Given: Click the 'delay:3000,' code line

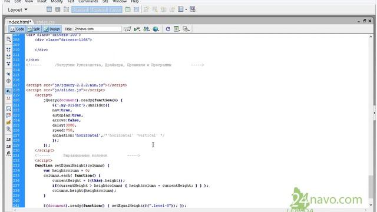Looking at the screenshot, I should [x=64, y=125].
